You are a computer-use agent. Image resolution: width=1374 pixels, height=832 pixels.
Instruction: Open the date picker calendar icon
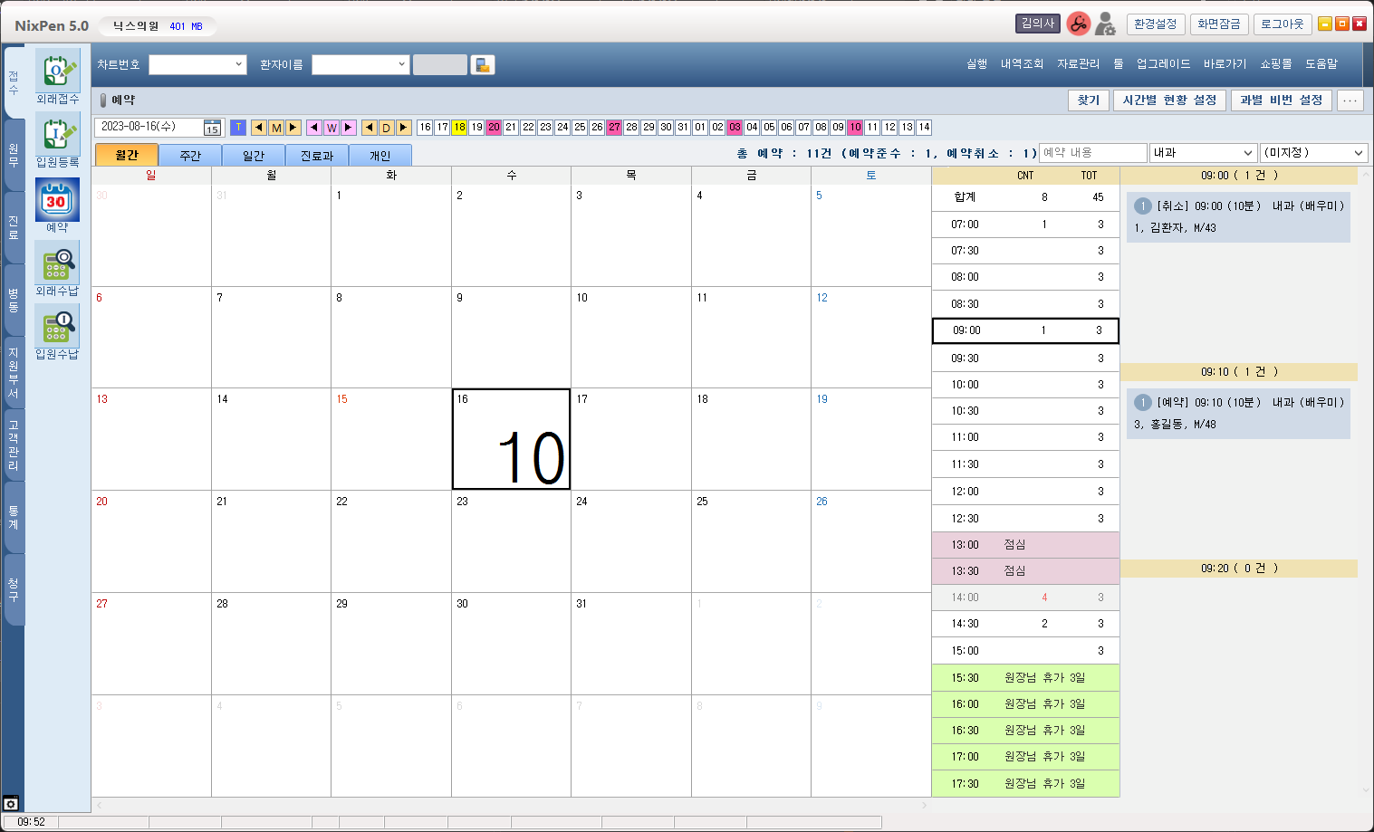pos(212,128)
